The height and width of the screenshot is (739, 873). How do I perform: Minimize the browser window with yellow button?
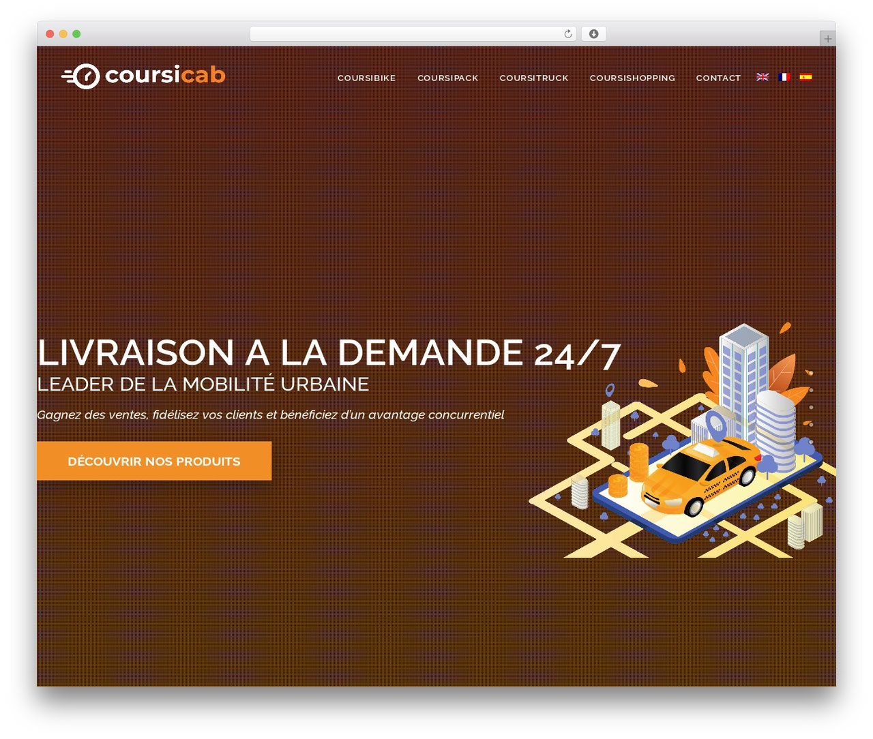coord(63,34)
